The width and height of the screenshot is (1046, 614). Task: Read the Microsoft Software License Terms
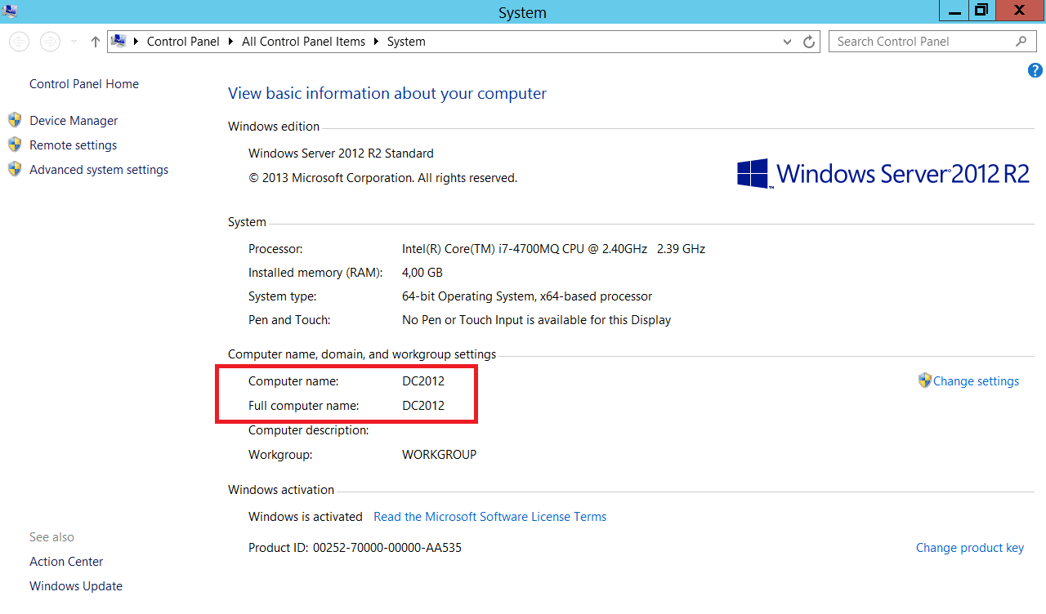[x=489, y=517]
